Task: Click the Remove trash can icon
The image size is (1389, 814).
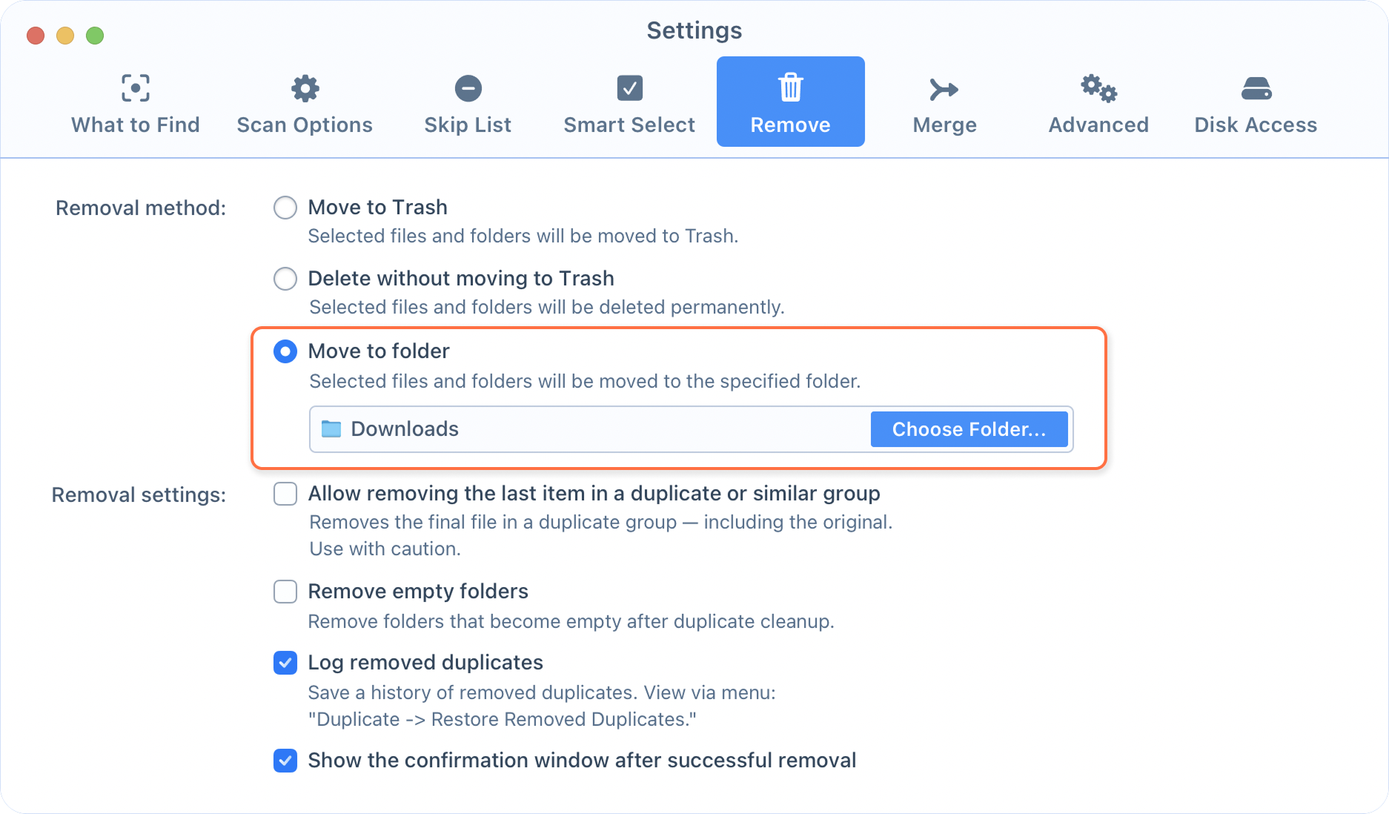Action: [791, 87]
